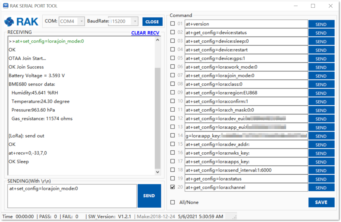Click the lora:nwks_key command field
This screenshot has height=222, width=341.
click(x=246, y=153)
